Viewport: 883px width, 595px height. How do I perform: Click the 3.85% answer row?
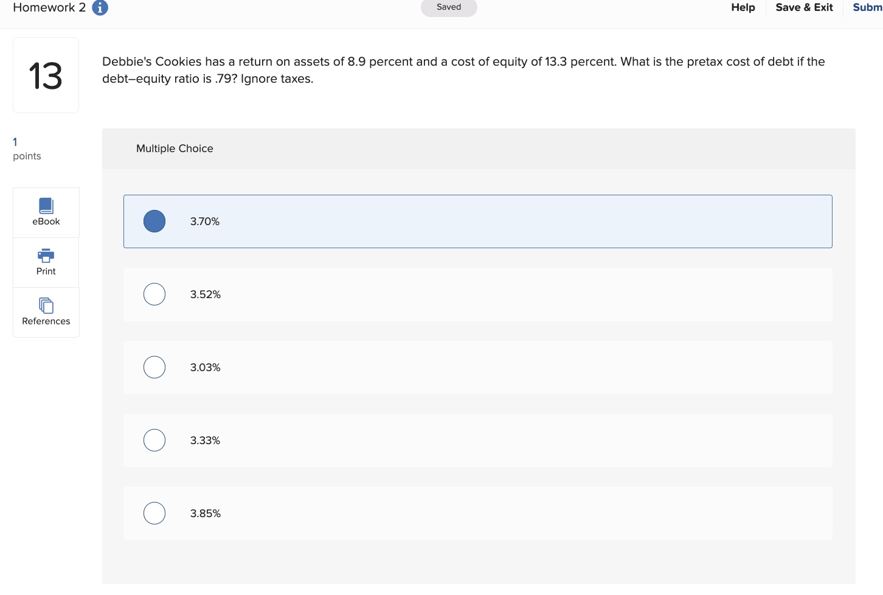point(477,513)
